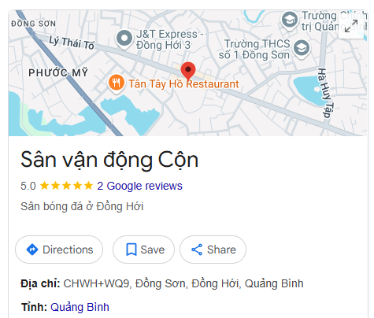Click the J&T Express Đồng Hới 3 label
Image resolution: width=374 pixels, height=318 pixels.
(x=169, y=39)
